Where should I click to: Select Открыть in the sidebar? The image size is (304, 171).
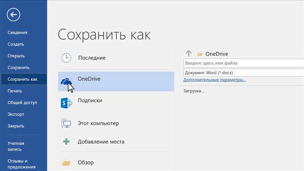(x=16, y=56)
